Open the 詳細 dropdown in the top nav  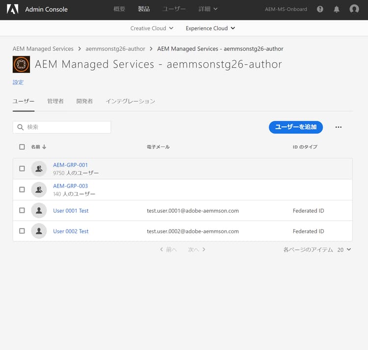(208, 9)
